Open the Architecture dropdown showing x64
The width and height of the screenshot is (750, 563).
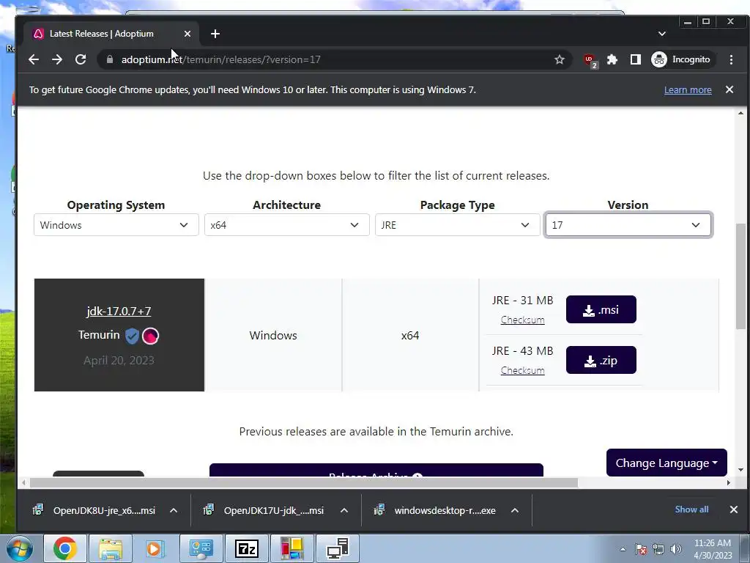point(286,225)
